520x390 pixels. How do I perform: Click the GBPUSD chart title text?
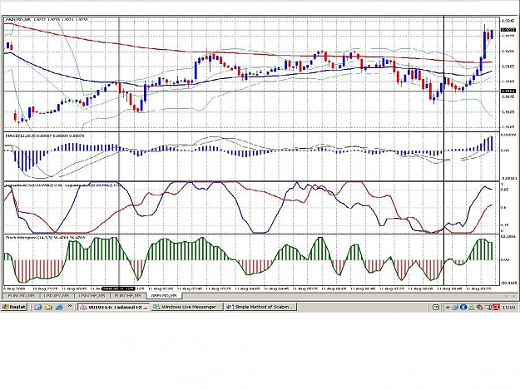(47, 20)
